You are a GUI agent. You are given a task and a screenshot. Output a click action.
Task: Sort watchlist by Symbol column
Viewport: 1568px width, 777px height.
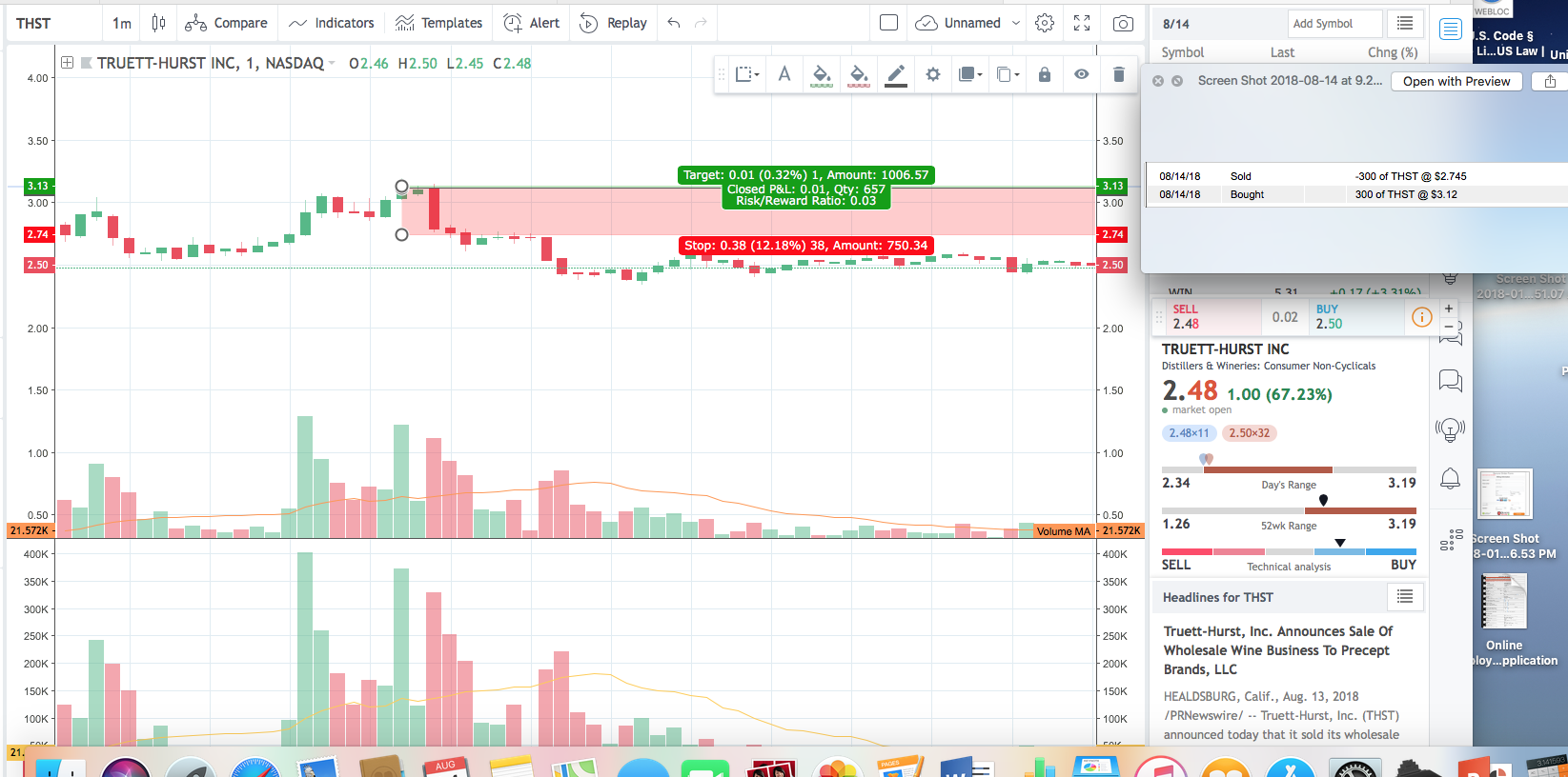pyautogui.click(x=1183, y=52)
